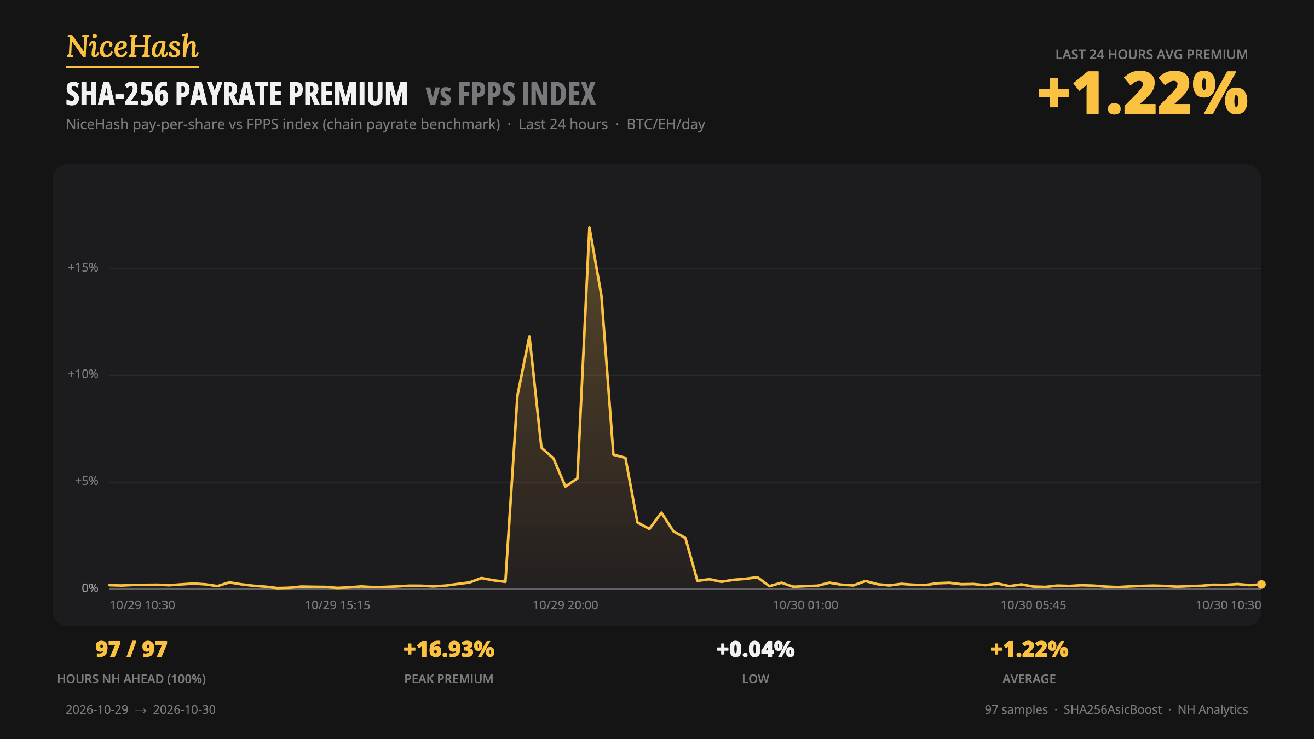This screenshot has height=739, width=1314.
Task: Click the 'AVERAGE' label
Action: (x=1029, y=679)
